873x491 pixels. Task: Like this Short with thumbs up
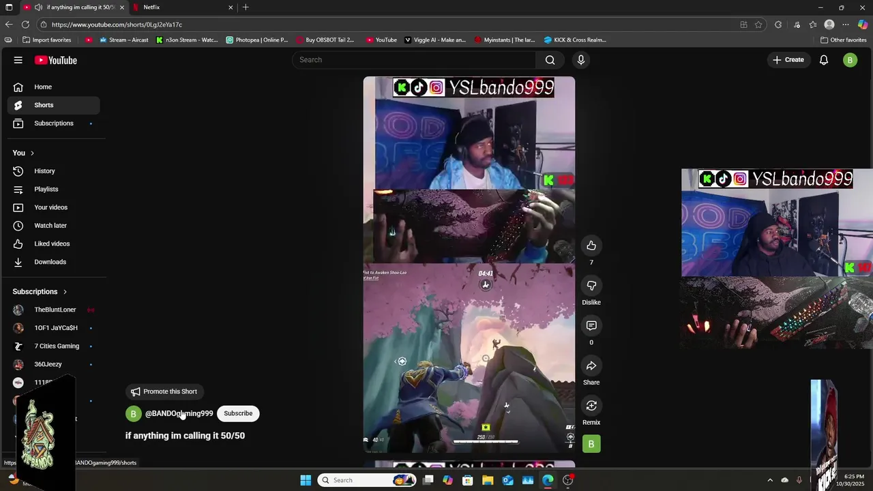pyautogui.click(x=591, y=245)
